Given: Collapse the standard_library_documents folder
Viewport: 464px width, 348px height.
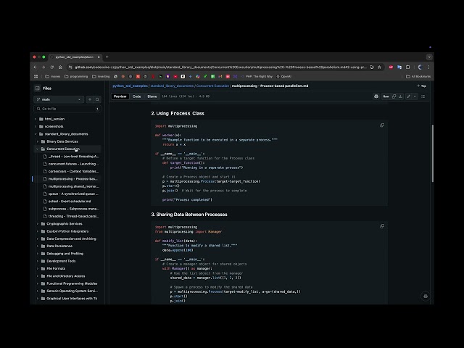Looking at the screenshot, I should [36, 134].
